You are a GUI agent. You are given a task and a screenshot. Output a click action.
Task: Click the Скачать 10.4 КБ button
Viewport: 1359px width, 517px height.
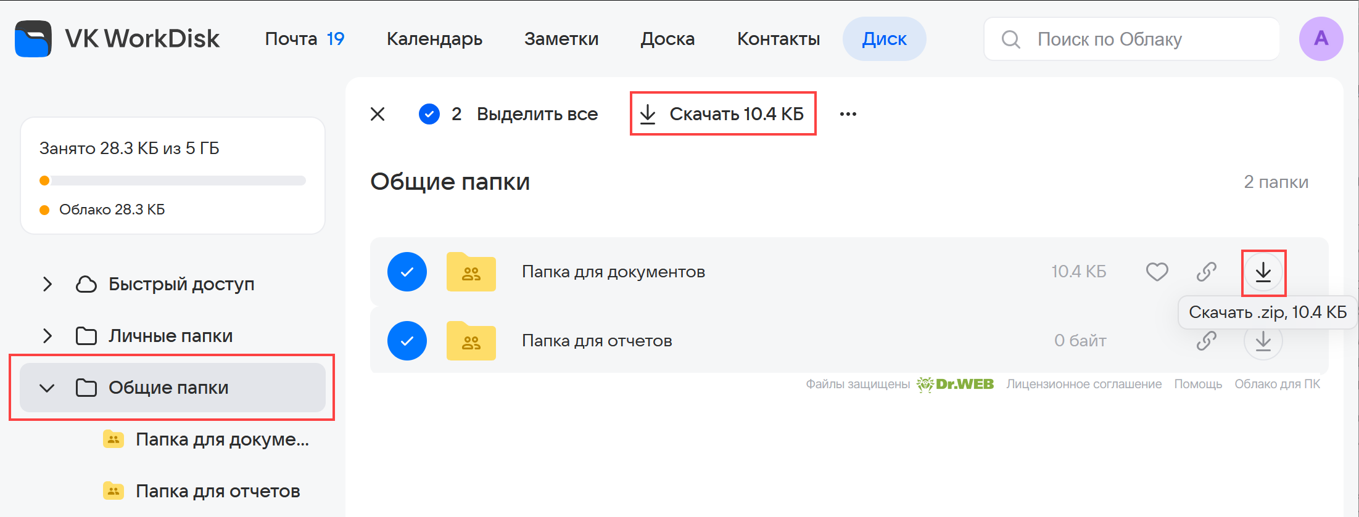[723, 114]
